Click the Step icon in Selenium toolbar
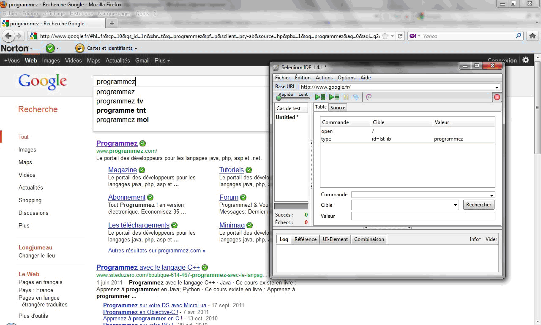 [356, 97]
